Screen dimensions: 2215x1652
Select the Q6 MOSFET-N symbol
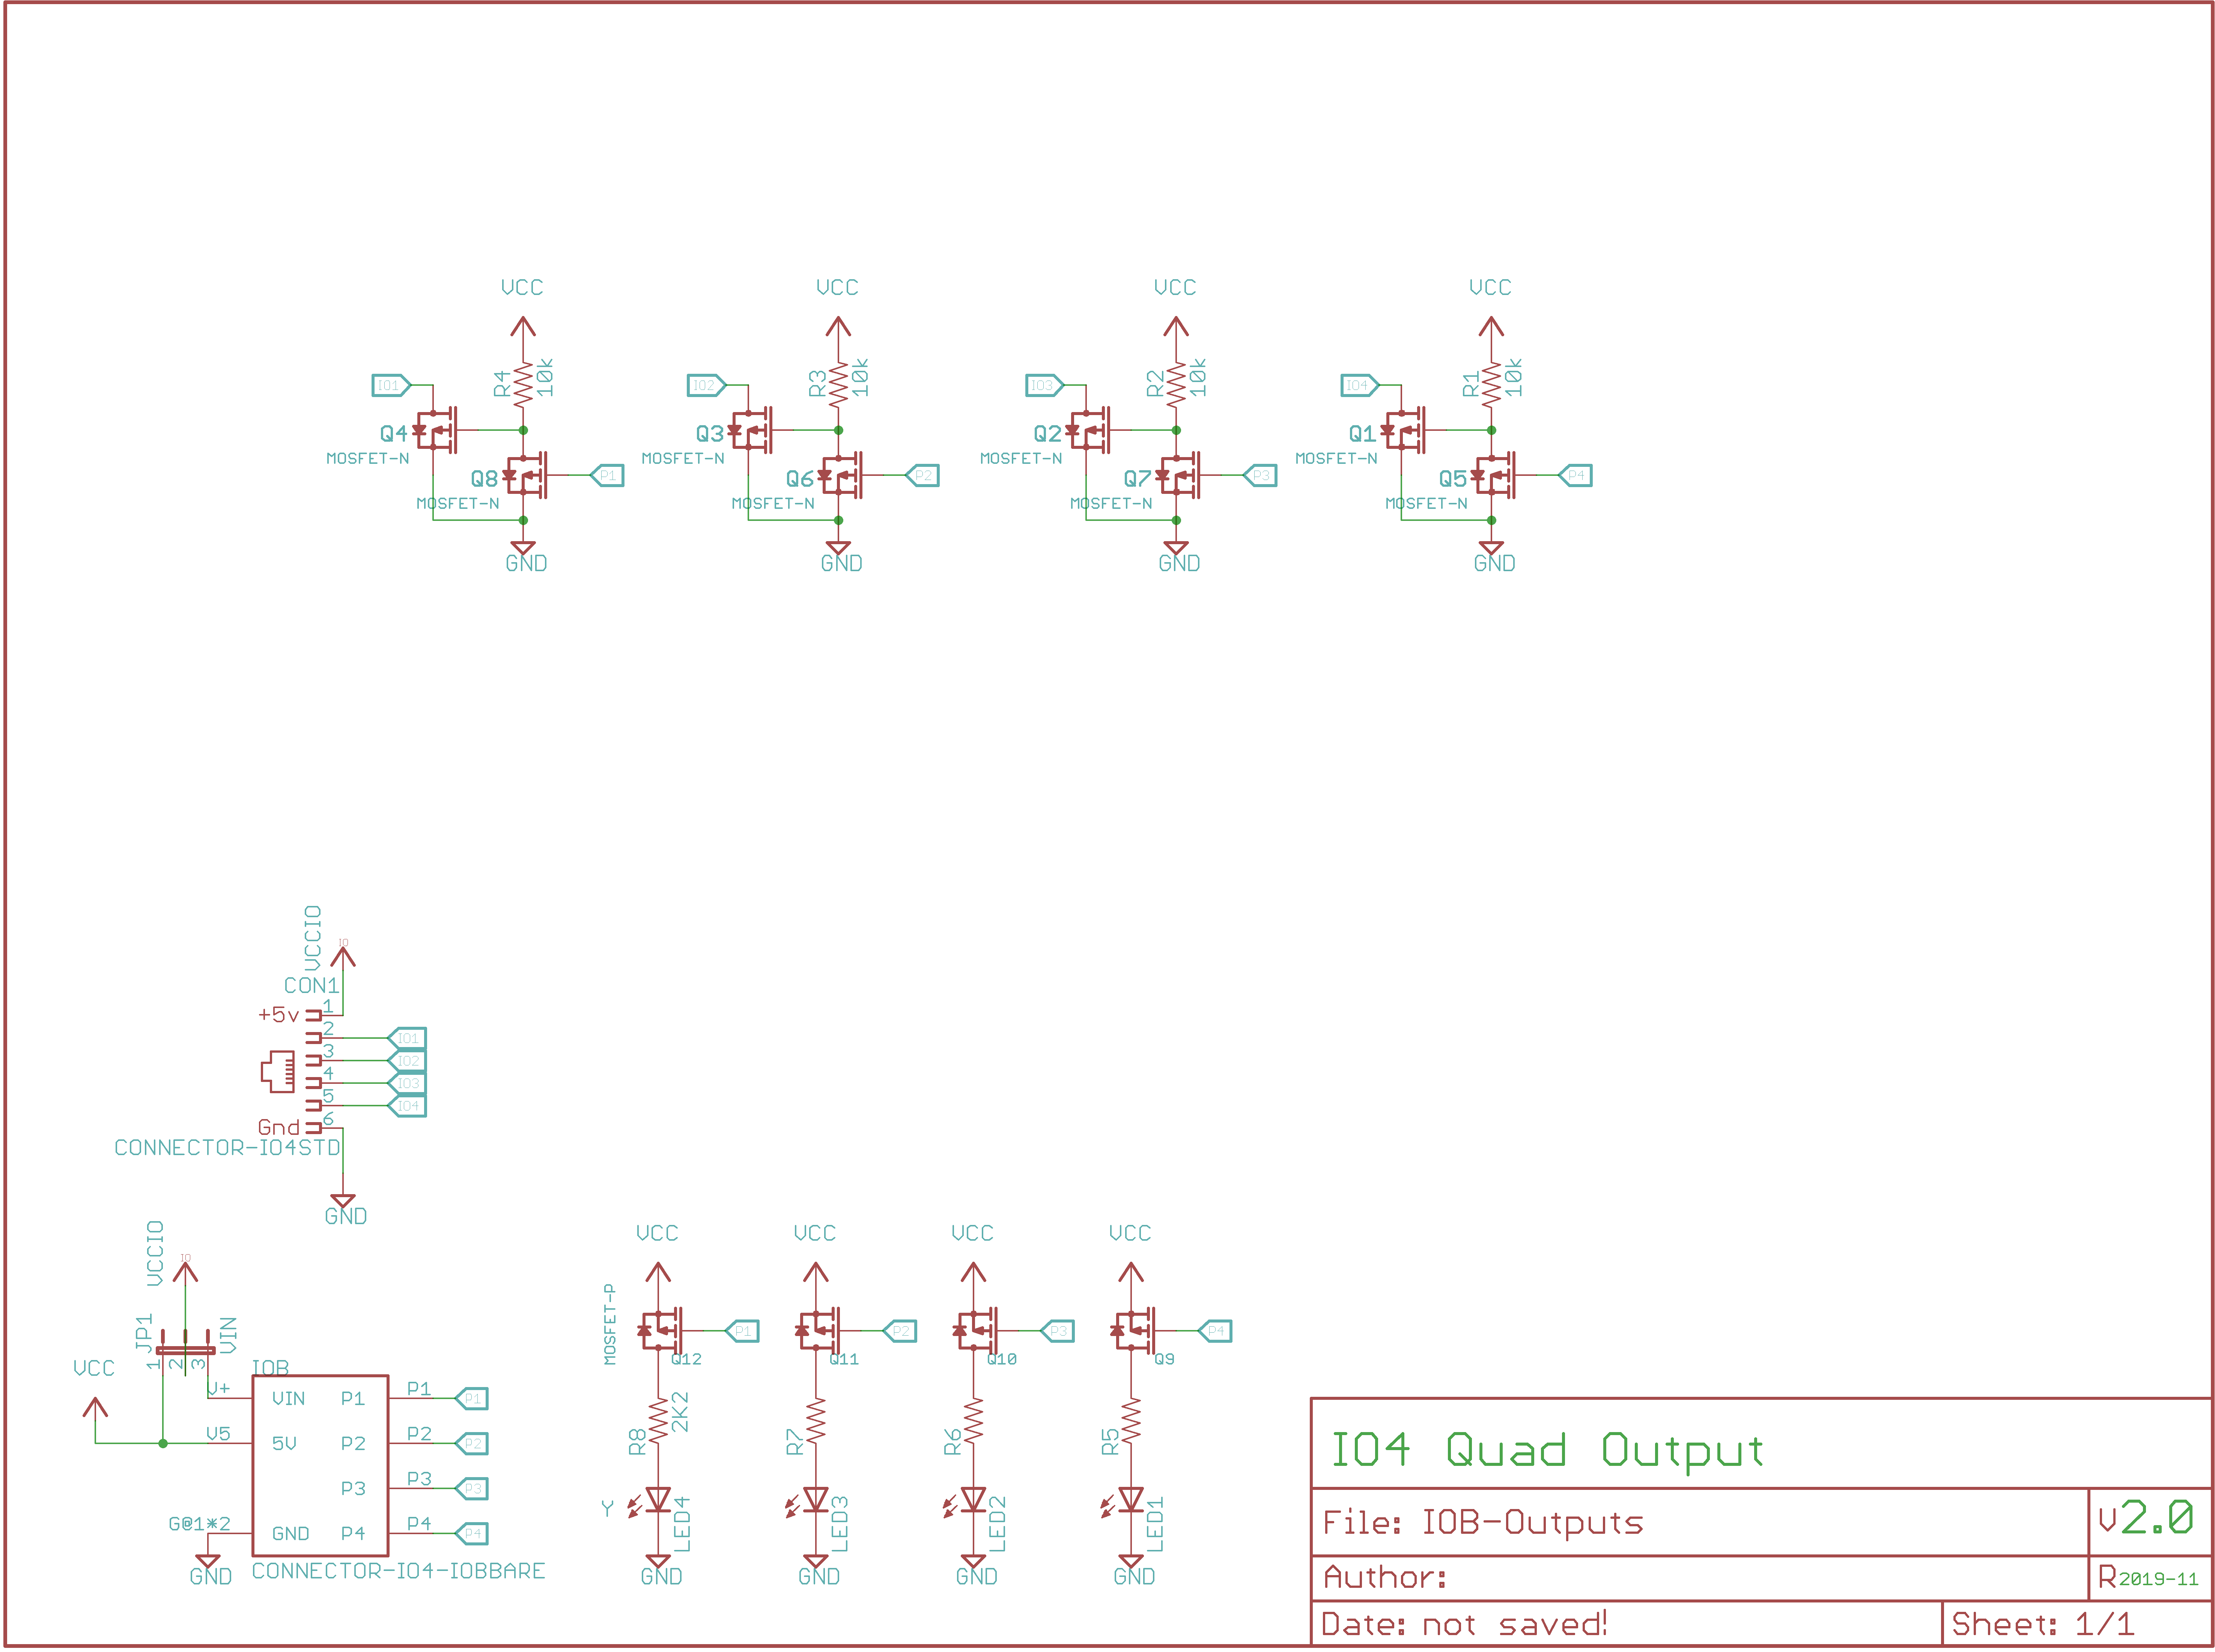click(840, 476)
